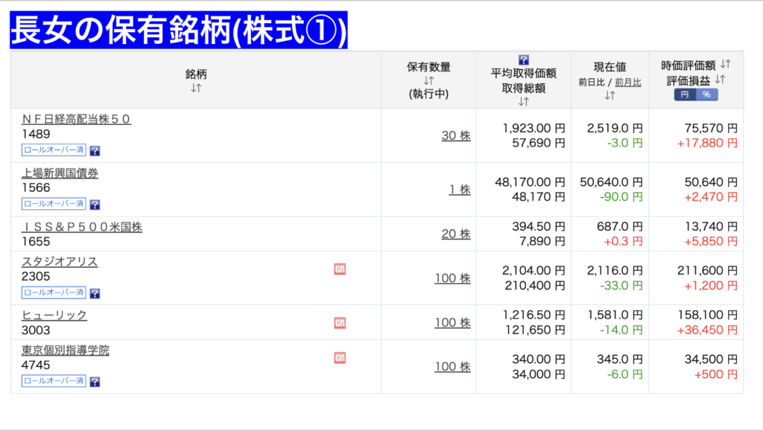Click help icon beside 上場新興国債券 rollover badge

95,204
